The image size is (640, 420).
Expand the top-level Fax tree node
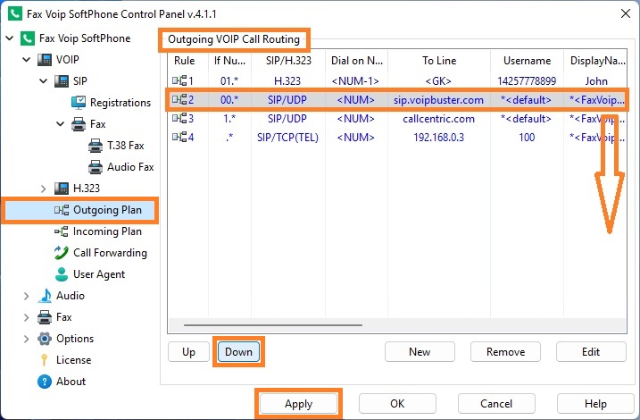click(27, 317)
